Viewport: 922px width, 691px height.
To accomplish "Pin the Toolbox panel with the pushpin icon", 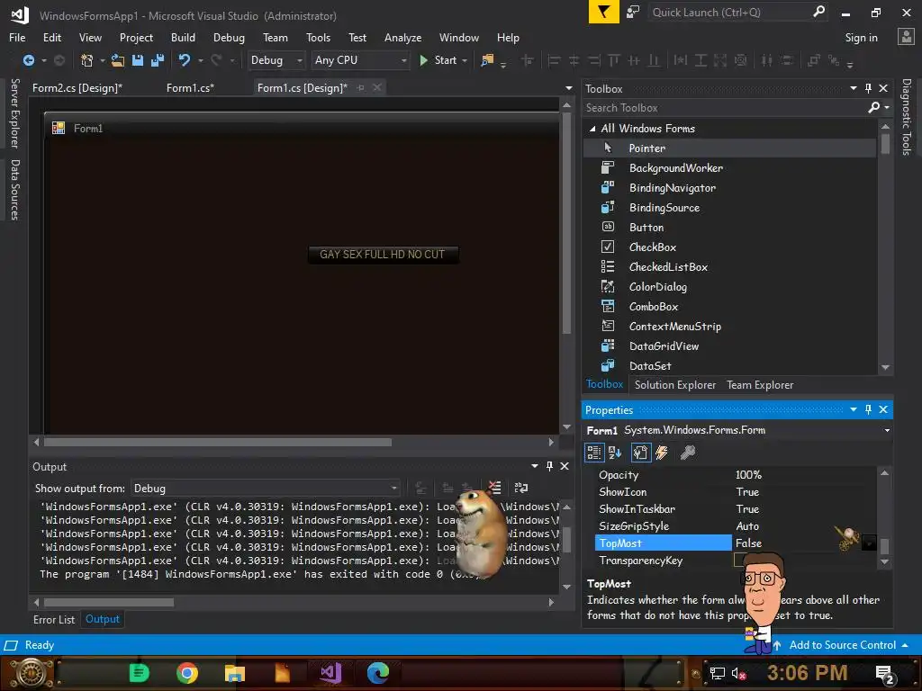I will coord(869,88).
